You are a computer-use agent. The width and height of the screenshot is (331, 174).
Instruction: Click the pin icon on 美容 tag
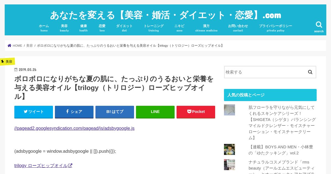click(x=2, y=61)
